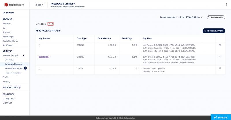
Task: Collapse the Memory Analysis section
Action: (x=23, y=55)
